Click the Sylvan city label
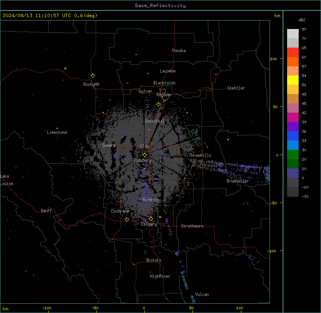The width and height of the screenshot is (321, 313). (x=145, y=91)
